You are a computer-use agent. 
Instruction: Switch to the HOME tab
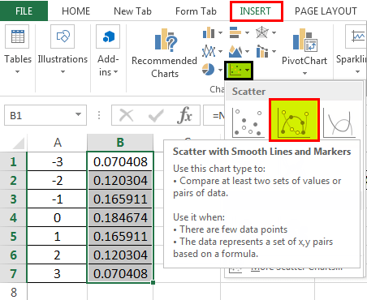click(76, 11)
